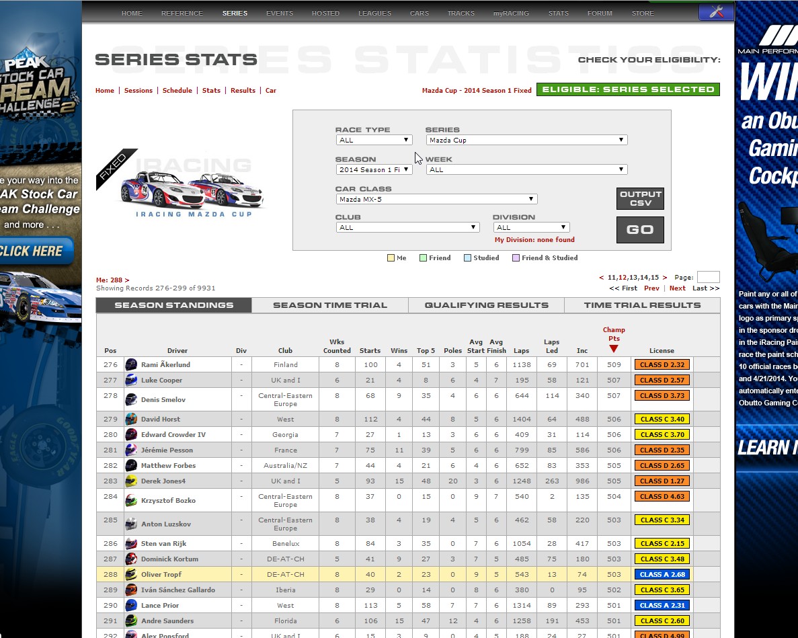
Task: Click the red Champ Pts sort arrow
Action: [x=613, y=349]
